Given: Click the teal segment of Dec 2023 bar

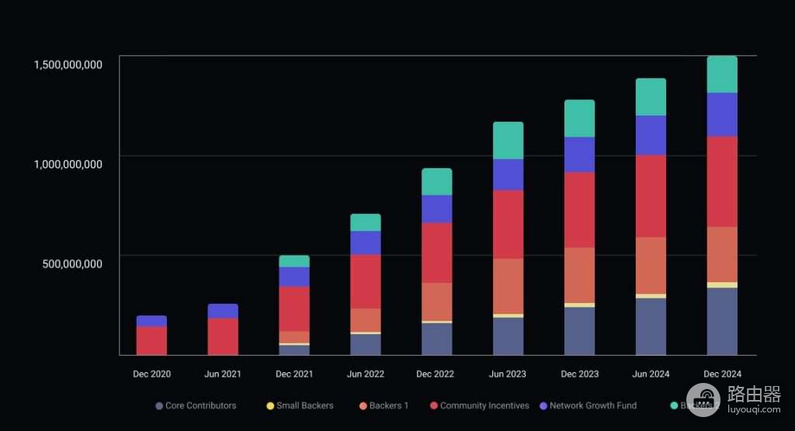Looking at the screenshot, I should click(579, 119).
